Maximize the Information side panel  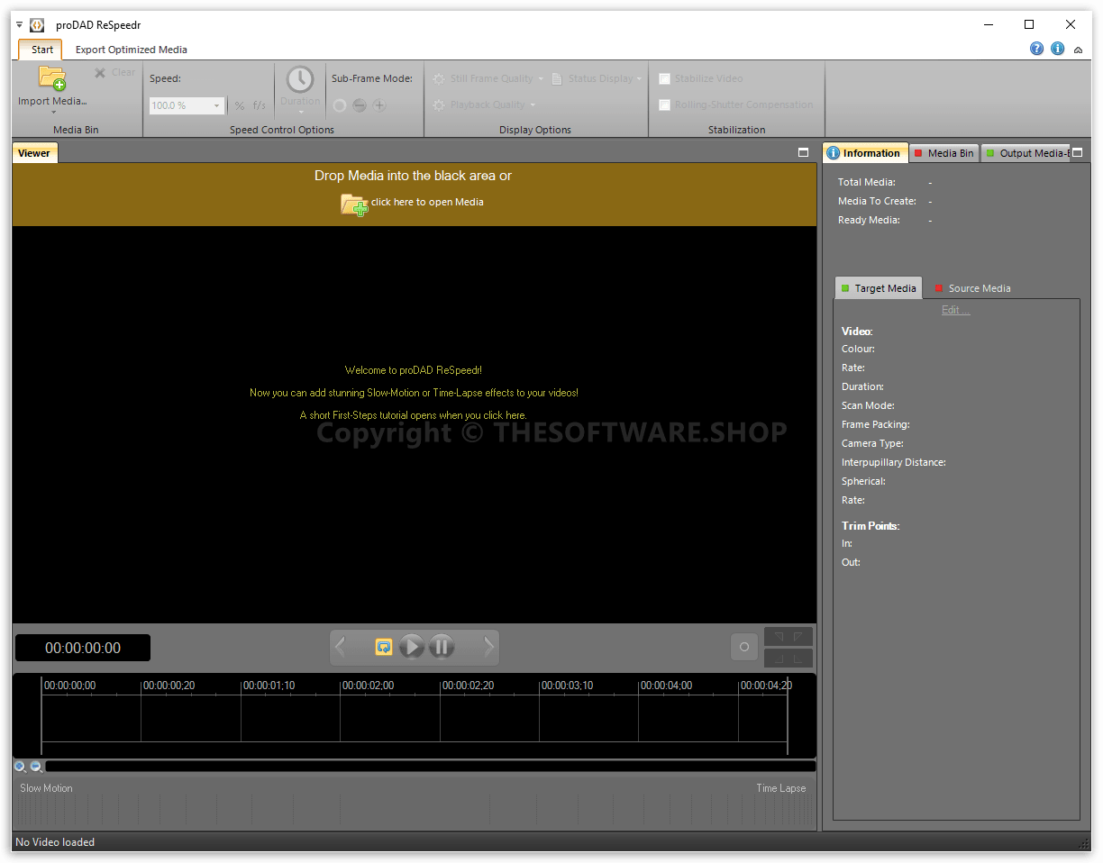tap(1077, 153)
